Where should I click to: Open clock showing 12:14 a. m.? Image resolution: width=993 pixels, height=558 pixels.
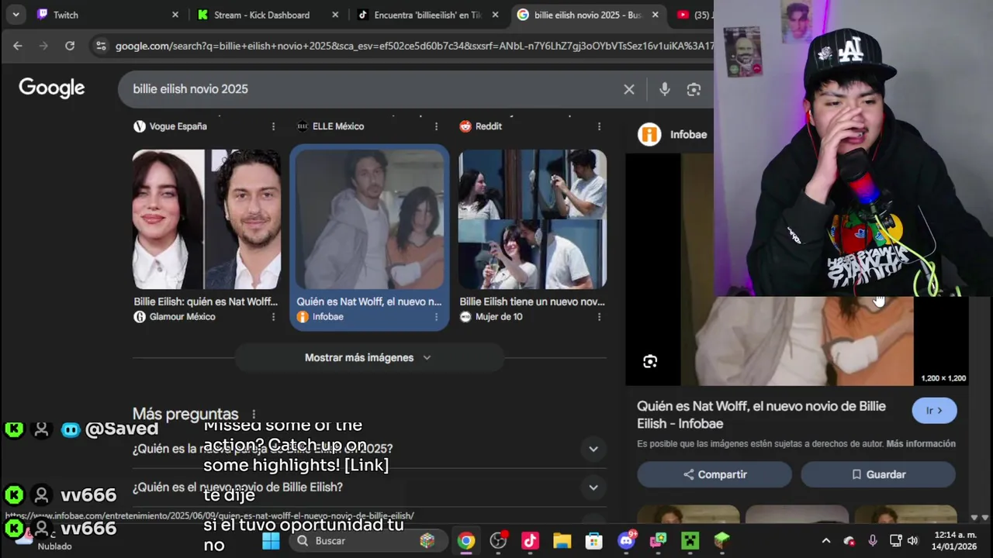pyautogui.click(x=955, y=540)
